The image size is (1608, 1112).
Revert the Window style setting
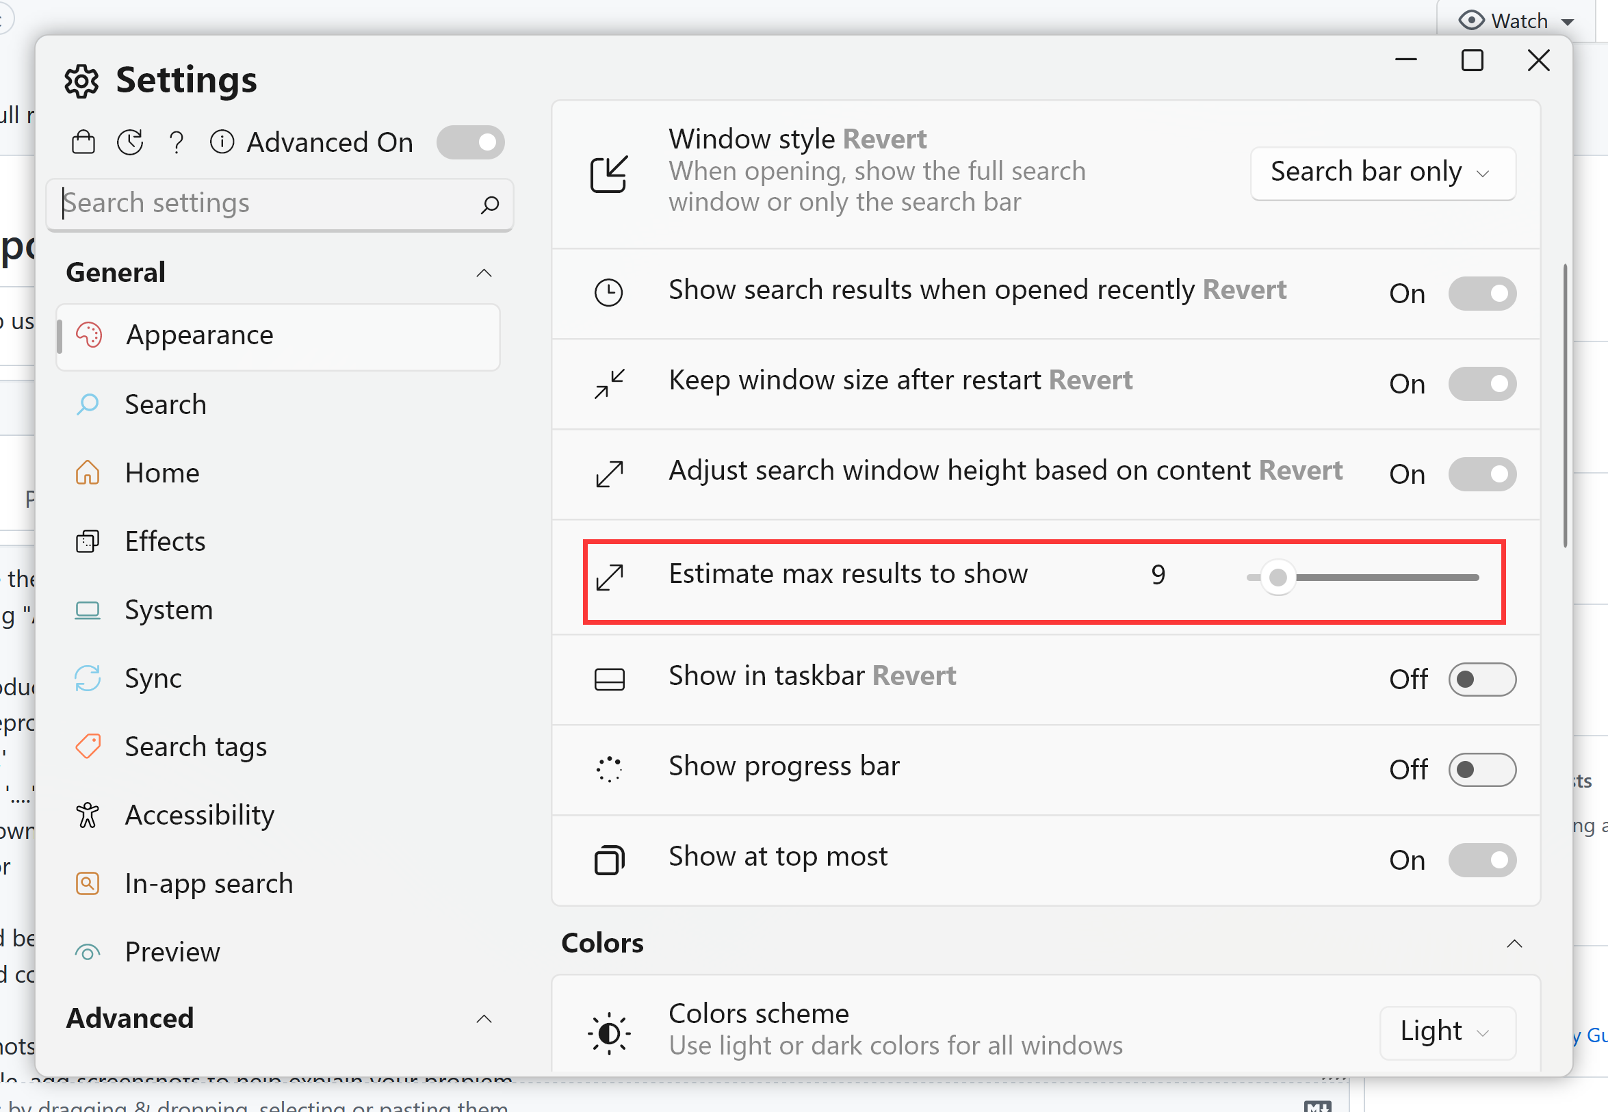tap(884, 140)
